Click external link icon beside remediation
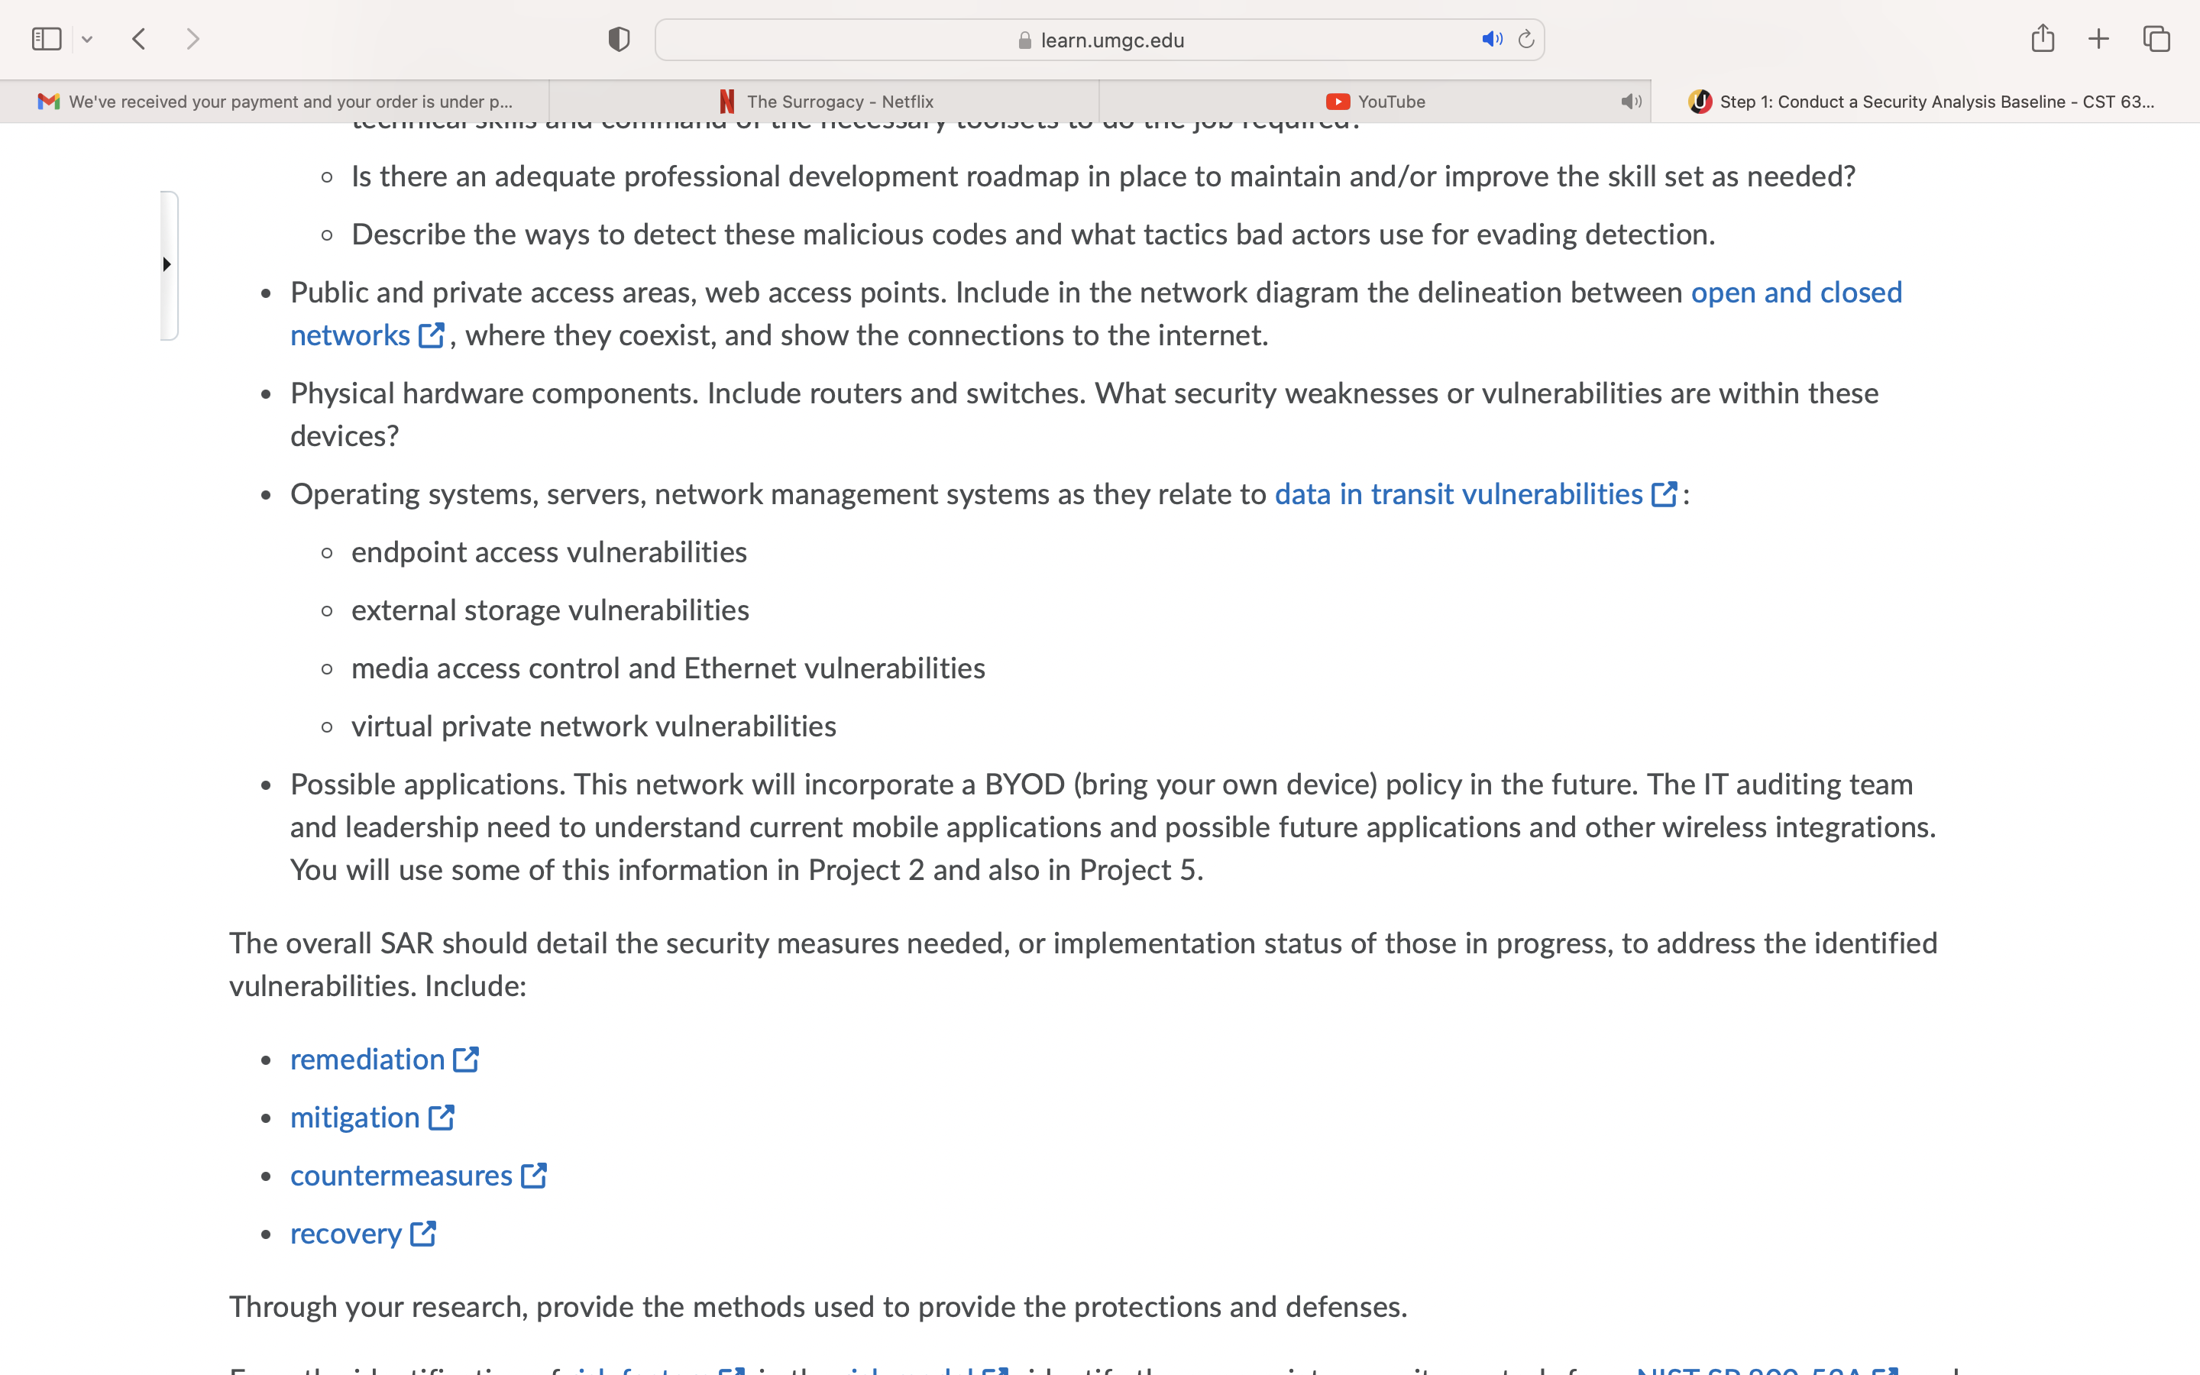 467,1060
